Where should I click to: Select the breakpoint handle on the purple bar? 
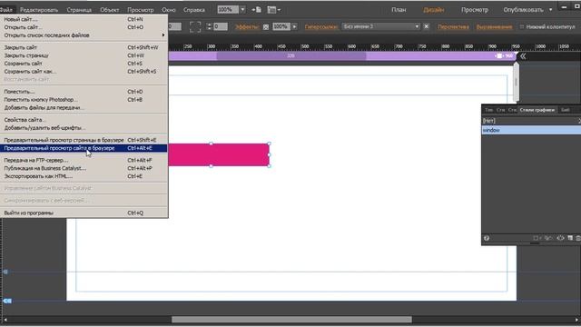click(499, 56)
